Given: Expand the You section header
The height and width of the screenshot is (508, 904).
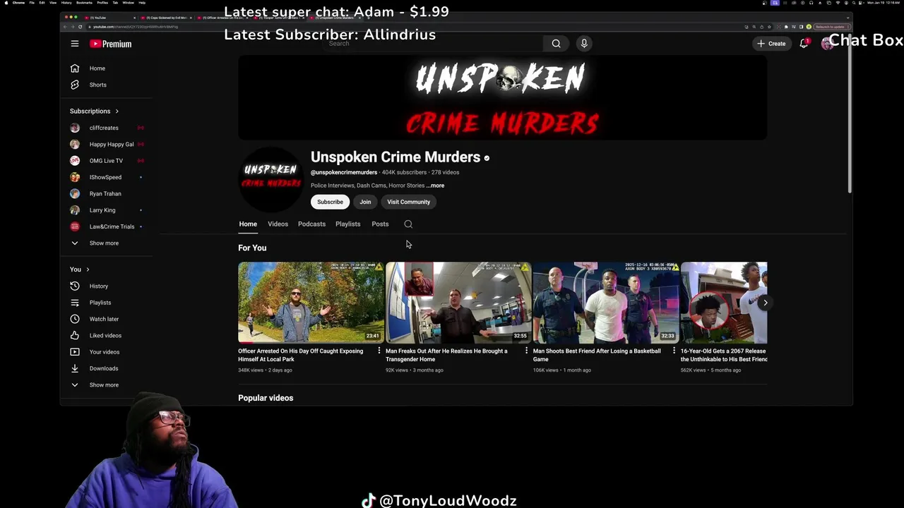Looking at the screenshot, I should pos(79,270).
